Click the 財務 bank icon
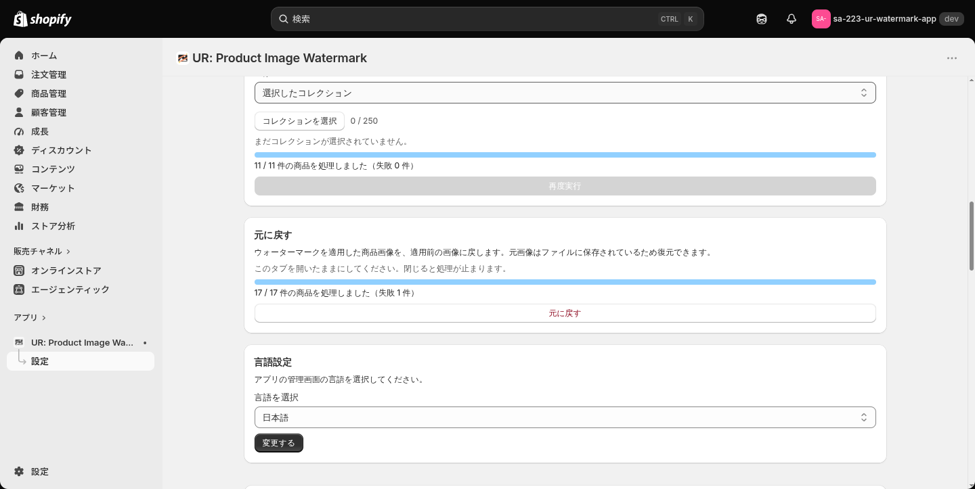The width and height of the screenshot is (975, 489). (x=19, y=207)
